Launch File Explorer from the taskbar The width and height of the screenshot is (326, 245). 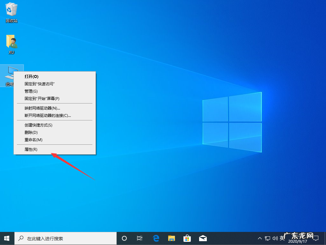click(x=171, y=238)
